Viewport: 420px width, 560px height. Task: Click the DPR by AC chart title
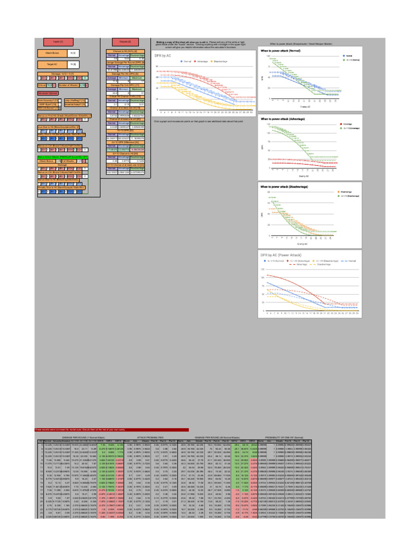(x=163, y=56)
